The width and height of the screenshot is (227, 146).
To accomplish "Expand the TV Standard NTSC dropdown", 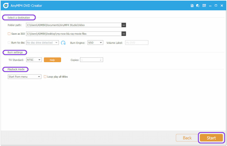I will (x=34, y=60).
